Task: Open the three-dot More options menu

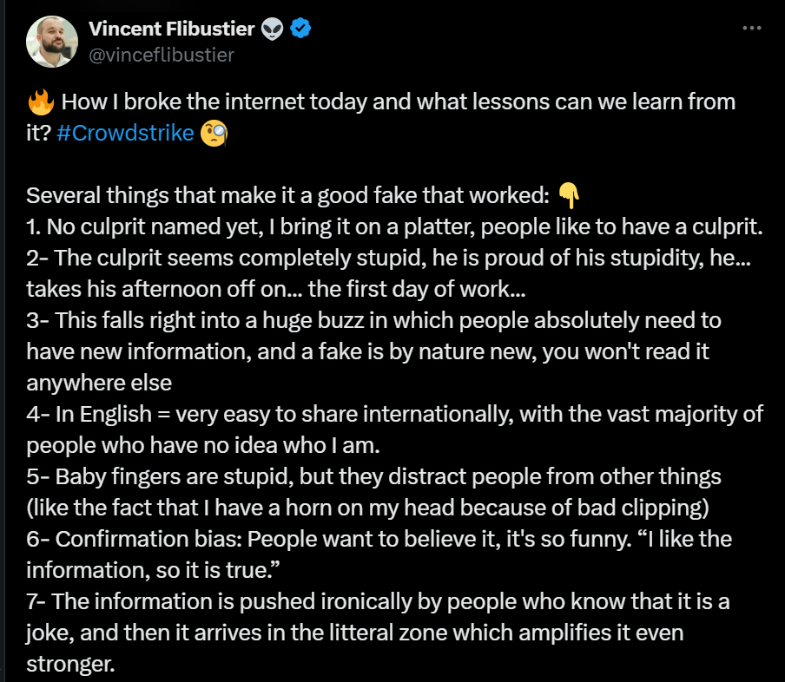Action: [x=752, y=28]
